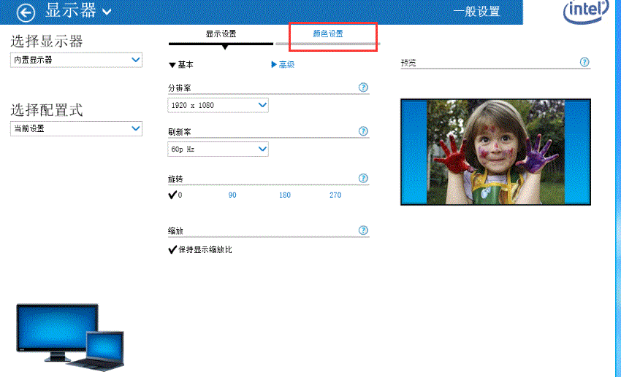Switch to the 显示设置 tab
Viewport: 621px width, 377px height.
pos(221,34)
